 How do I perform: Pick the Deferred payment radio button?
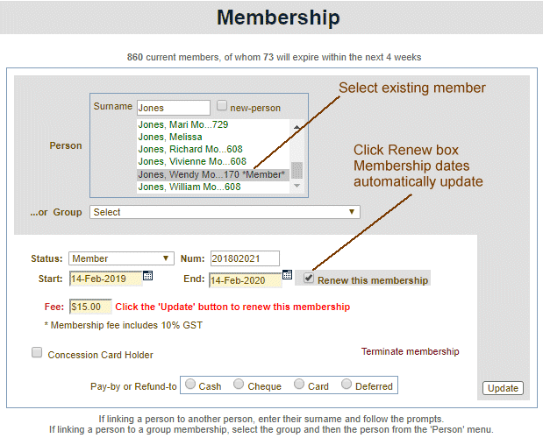coord(347,385)
